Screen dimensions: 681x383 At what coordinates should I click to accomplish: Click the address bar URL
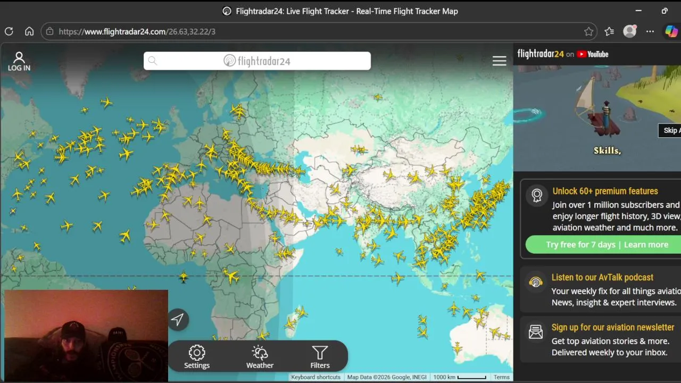point(137,31)
